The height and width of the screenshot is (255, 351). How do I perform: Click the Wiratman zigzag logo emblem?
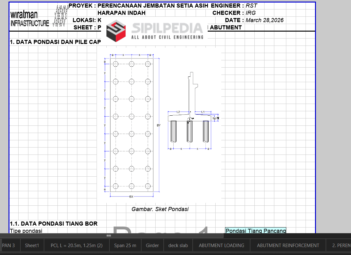pyautogui.click(x=60, y=15)
